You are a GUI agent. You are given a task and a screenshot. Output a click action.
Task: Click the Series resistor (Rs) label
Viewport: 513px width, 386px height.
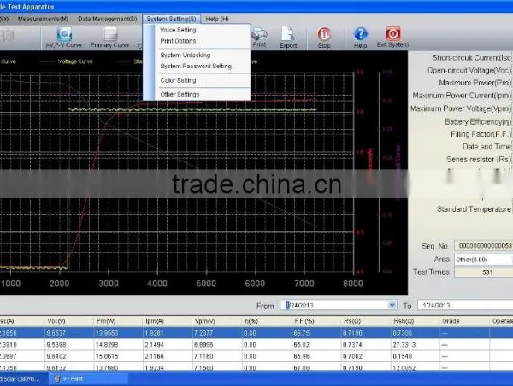click(x=478, y=160)
